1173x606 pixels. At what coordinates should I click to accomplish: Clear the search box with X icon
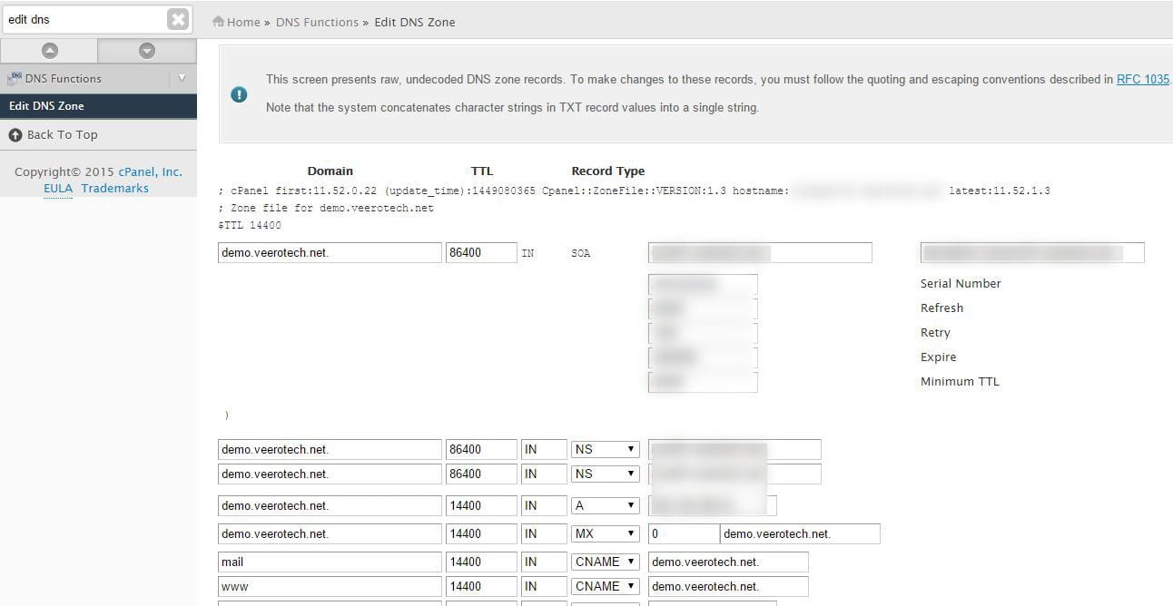click(x=178, y=19)
